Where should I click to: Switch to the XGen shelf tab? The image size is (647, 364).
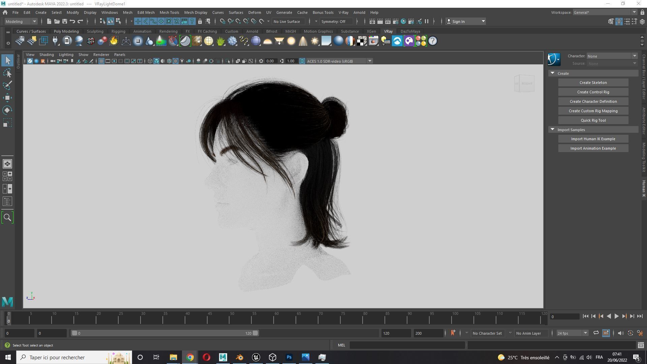pos(371,31)
